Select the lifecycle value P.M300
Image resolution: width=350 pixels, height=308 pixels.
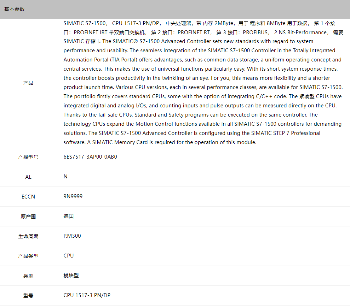click(x=72, y=236)
